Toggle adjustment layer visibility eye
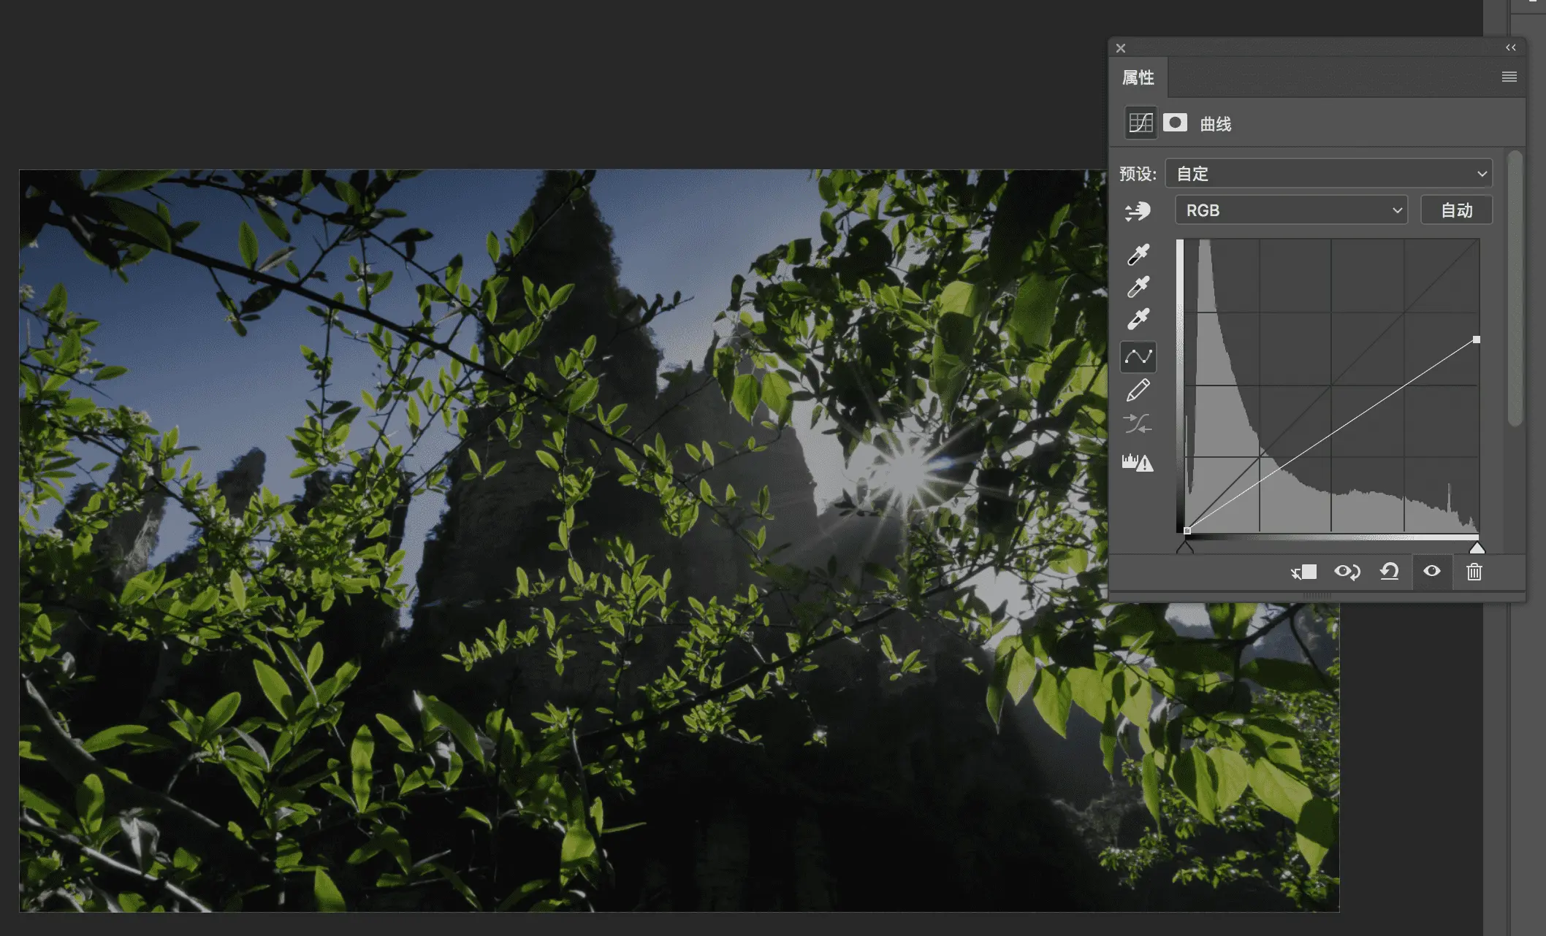 pos(1431,572)
